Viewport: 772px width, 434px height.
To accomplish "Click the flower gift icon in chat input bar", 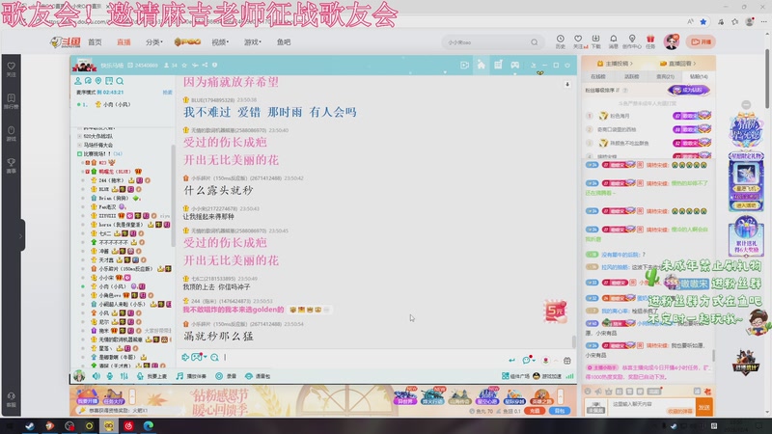I will [545, 361].
